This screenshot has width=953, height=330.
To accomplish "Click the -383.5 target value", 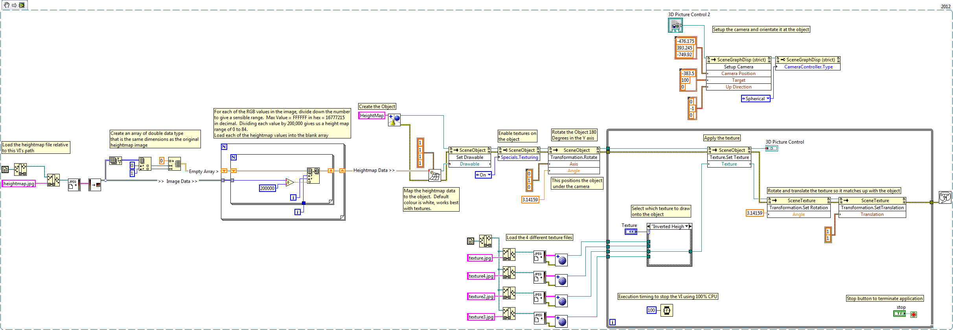I will click(x=688, y=74).
